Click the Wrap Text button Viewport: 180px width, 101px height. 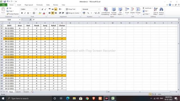pyautogui.click(x=71, y=9)
